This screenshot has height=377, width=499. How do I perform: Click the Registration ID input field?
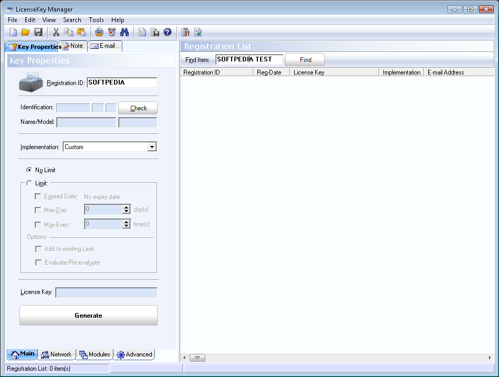(121, 82)
